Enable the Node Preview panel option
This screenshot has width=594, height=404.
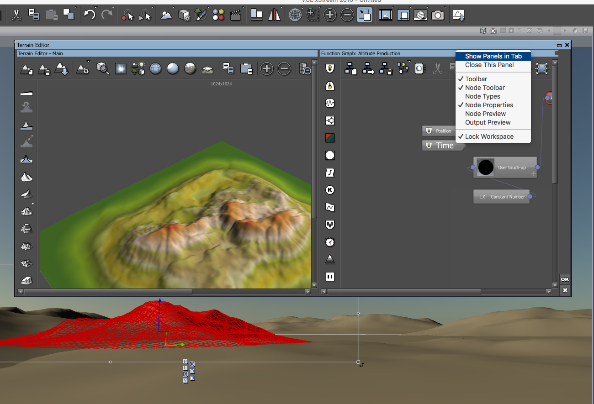tap(485, 114)
